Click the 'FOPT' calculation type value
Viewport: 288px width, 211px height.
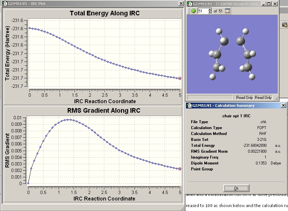point(262,128)
